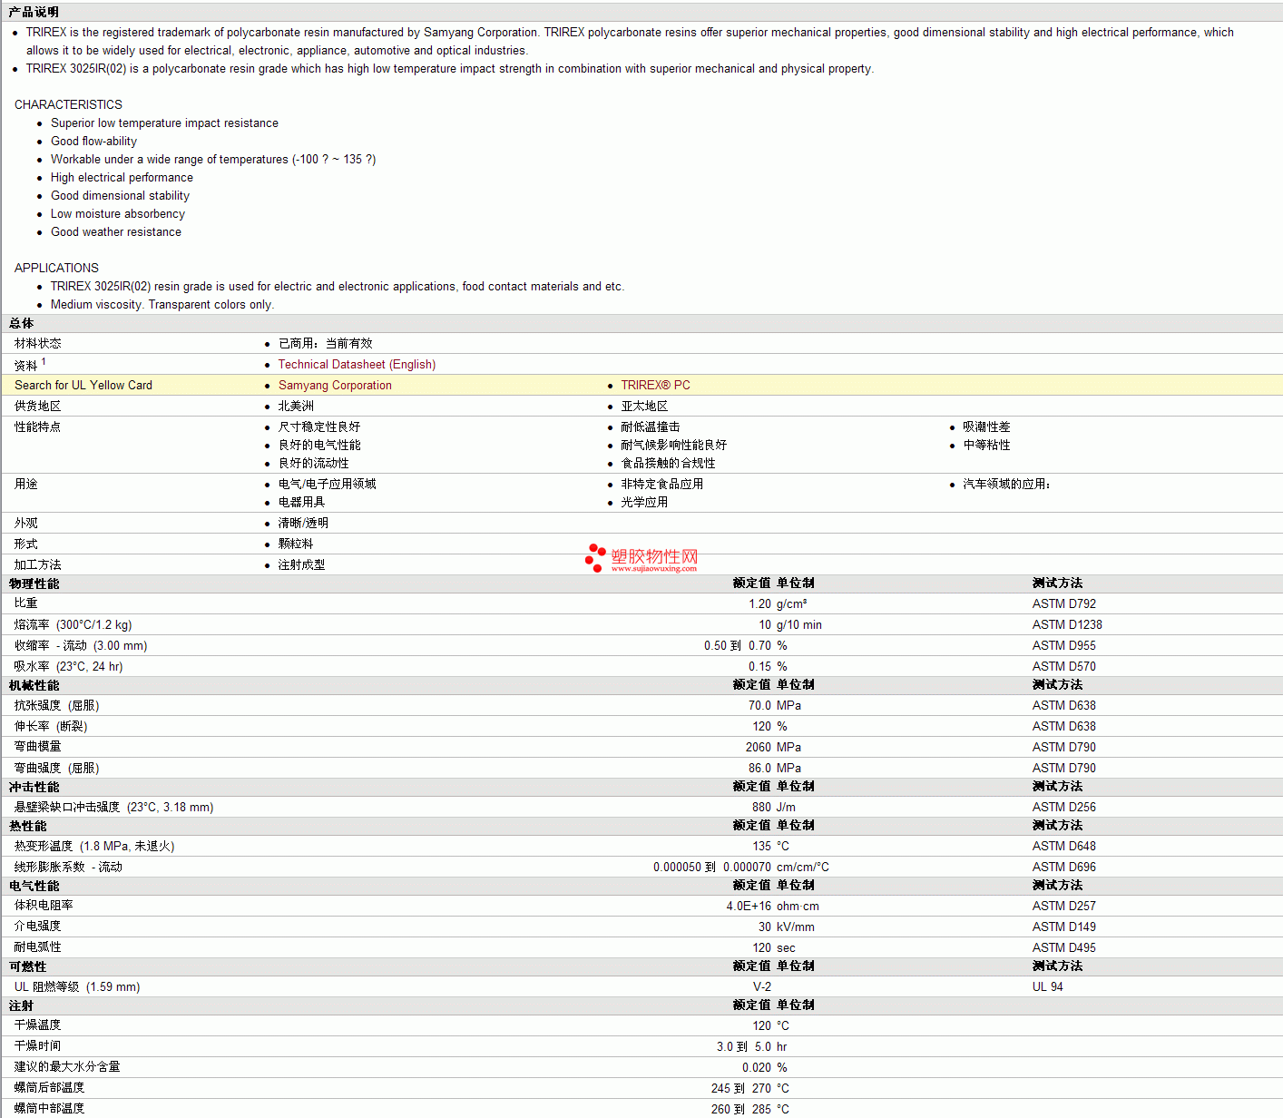The width and height of the screenshot is (1283, 1118).
Task: Click the 冲击性能 section header
Action: point(34,787)
